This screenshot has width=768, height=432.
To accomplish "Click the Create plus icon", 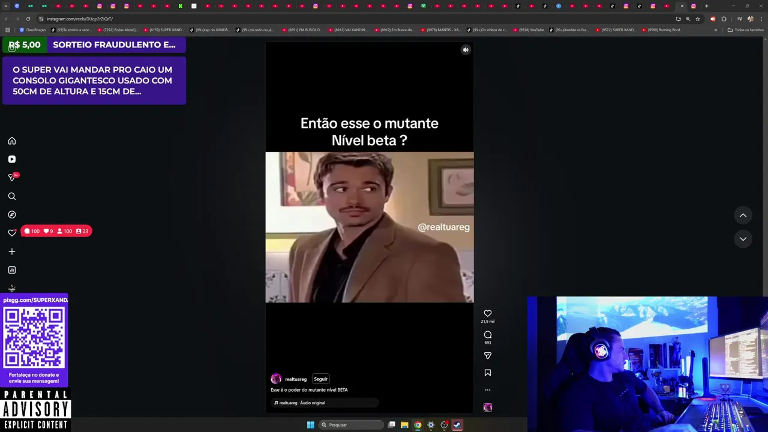I will 12,251.
